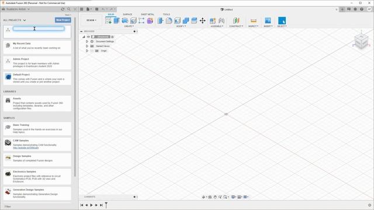Image resolution: width=374 pixels, height=210 pixels.
Task: Open the Modify dropdown menu
Action: [181, 26]
